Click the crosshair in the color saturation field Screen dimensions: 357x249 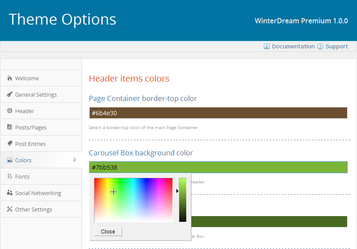tap(113, 192)
